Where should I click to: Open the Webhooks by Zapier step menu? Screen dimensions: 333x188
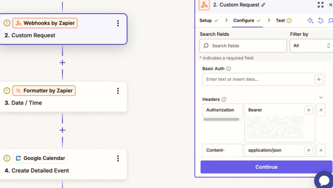tap(118, 23)
